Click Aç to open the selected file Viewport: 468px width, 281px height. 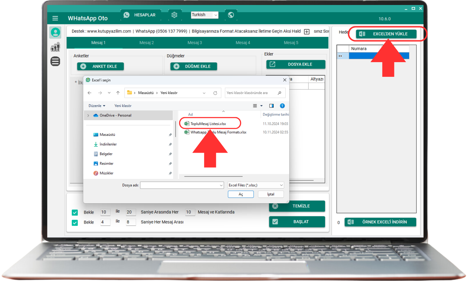tap(241, 194)
